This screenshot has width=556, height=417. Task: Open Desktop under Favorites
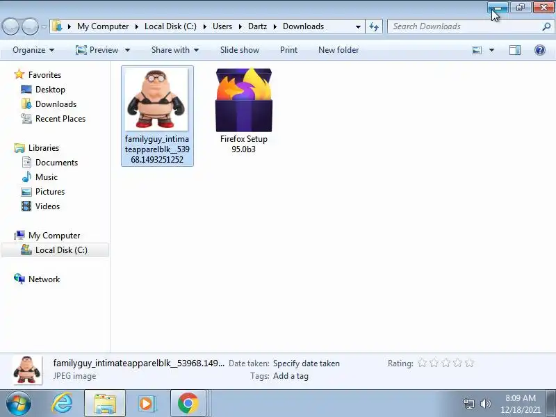tap(50, 90)
